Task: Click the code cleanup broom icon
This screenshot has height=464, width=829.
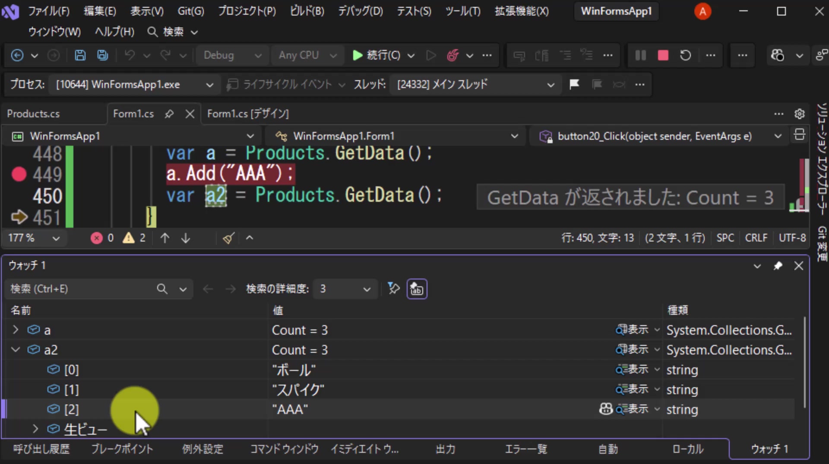Action: (228, 238)
